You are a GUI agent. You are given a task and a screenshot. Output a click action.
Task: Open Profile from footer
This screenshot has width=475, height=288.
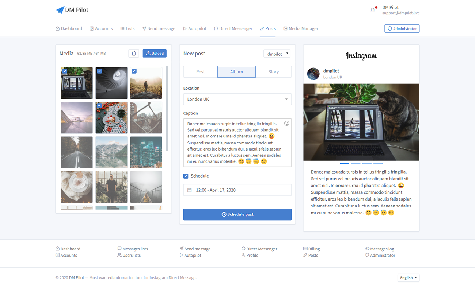point(250,255)
